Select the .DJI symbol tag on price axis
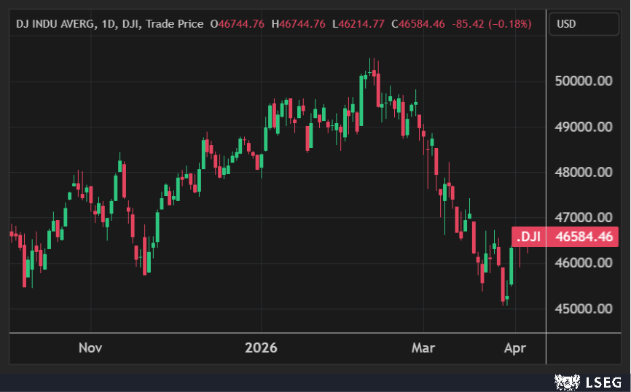The width and height of the screenshot is (631, 392). [530, 237]
